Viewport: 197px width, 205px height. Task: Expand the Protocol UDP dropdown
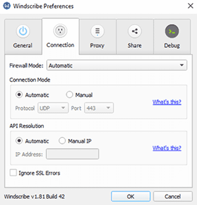pyautogui.click(x=53, y=108)
